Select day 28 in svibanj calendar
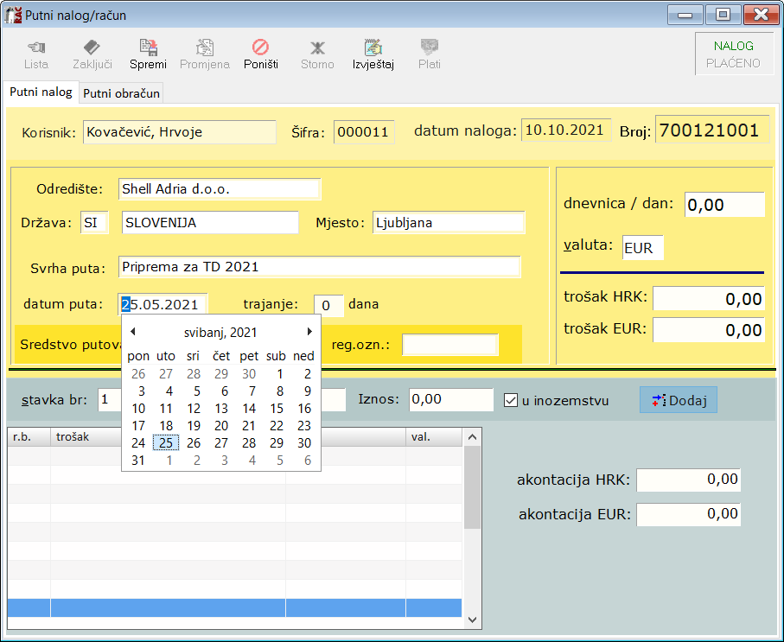 249,443
